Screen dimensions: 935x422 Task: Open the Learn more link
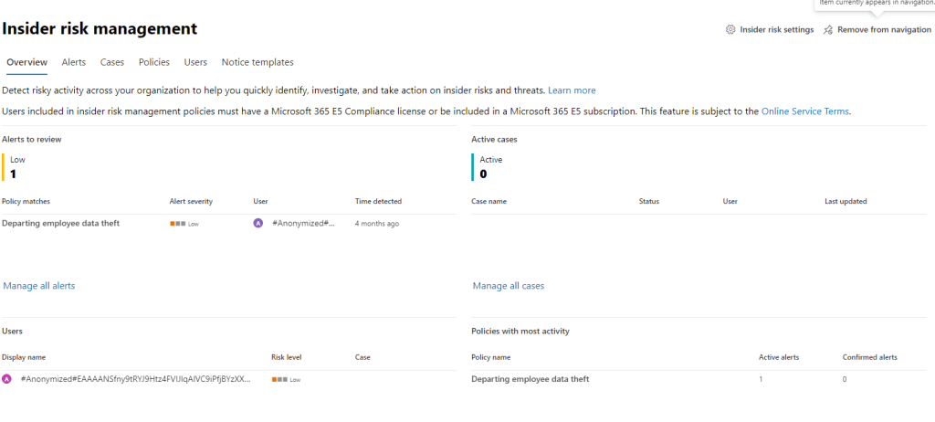click(x=572, y=90)
